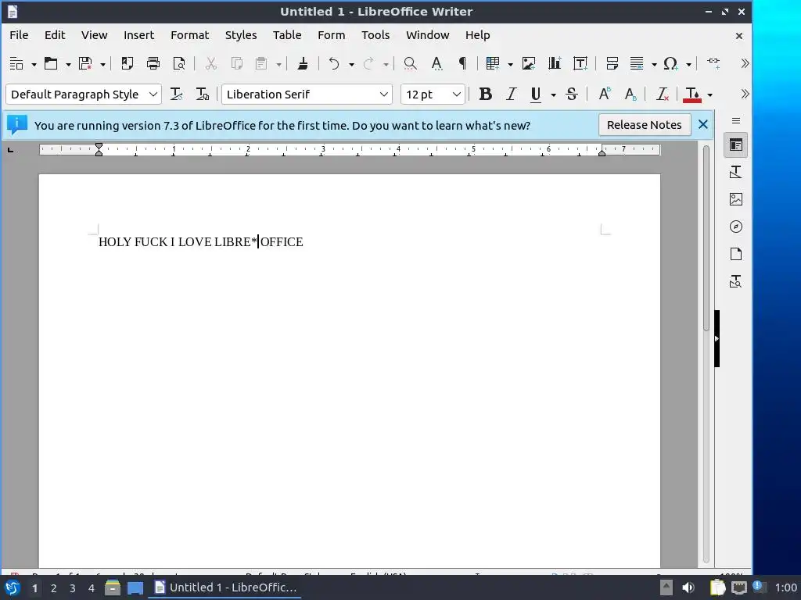Switch to workspace 2 in taskbar
The image size is (801, 600).
pyautogui.click(x=54, y=588)
